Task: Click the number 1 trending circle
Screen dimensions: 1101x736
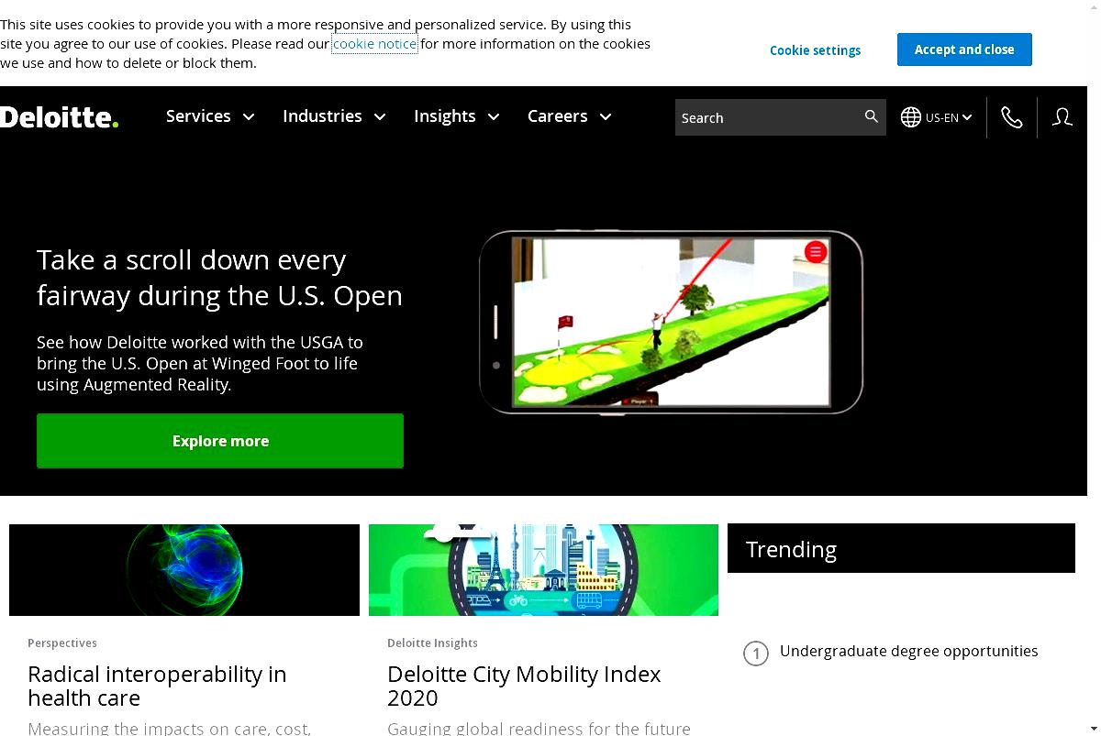Action: 756,654
